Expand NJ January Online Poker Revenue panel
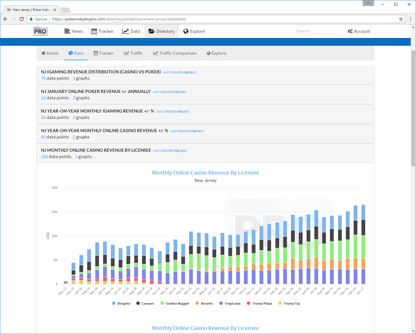 click(206, 95)
